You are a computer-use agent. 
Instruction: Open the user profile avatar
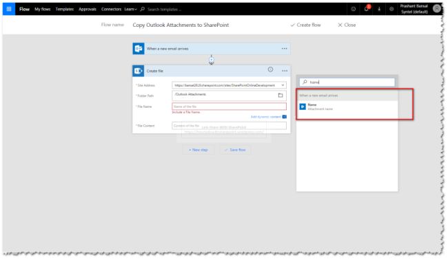pyautogui.click(x=436, y=9)
